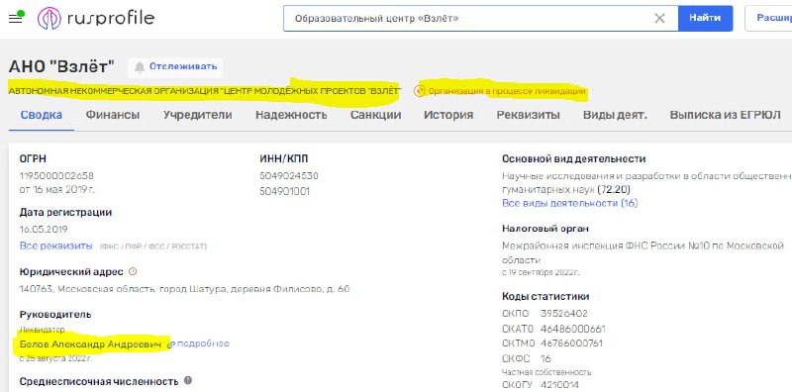Open the Реквизиты tab
The height and width of the screenshot is (392, 792).
coord(529,115)
